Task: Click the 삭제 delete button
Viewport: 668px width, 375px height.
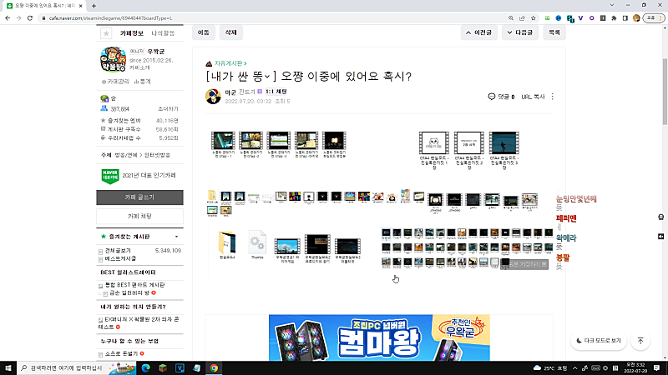Action: tap(231, 32)
